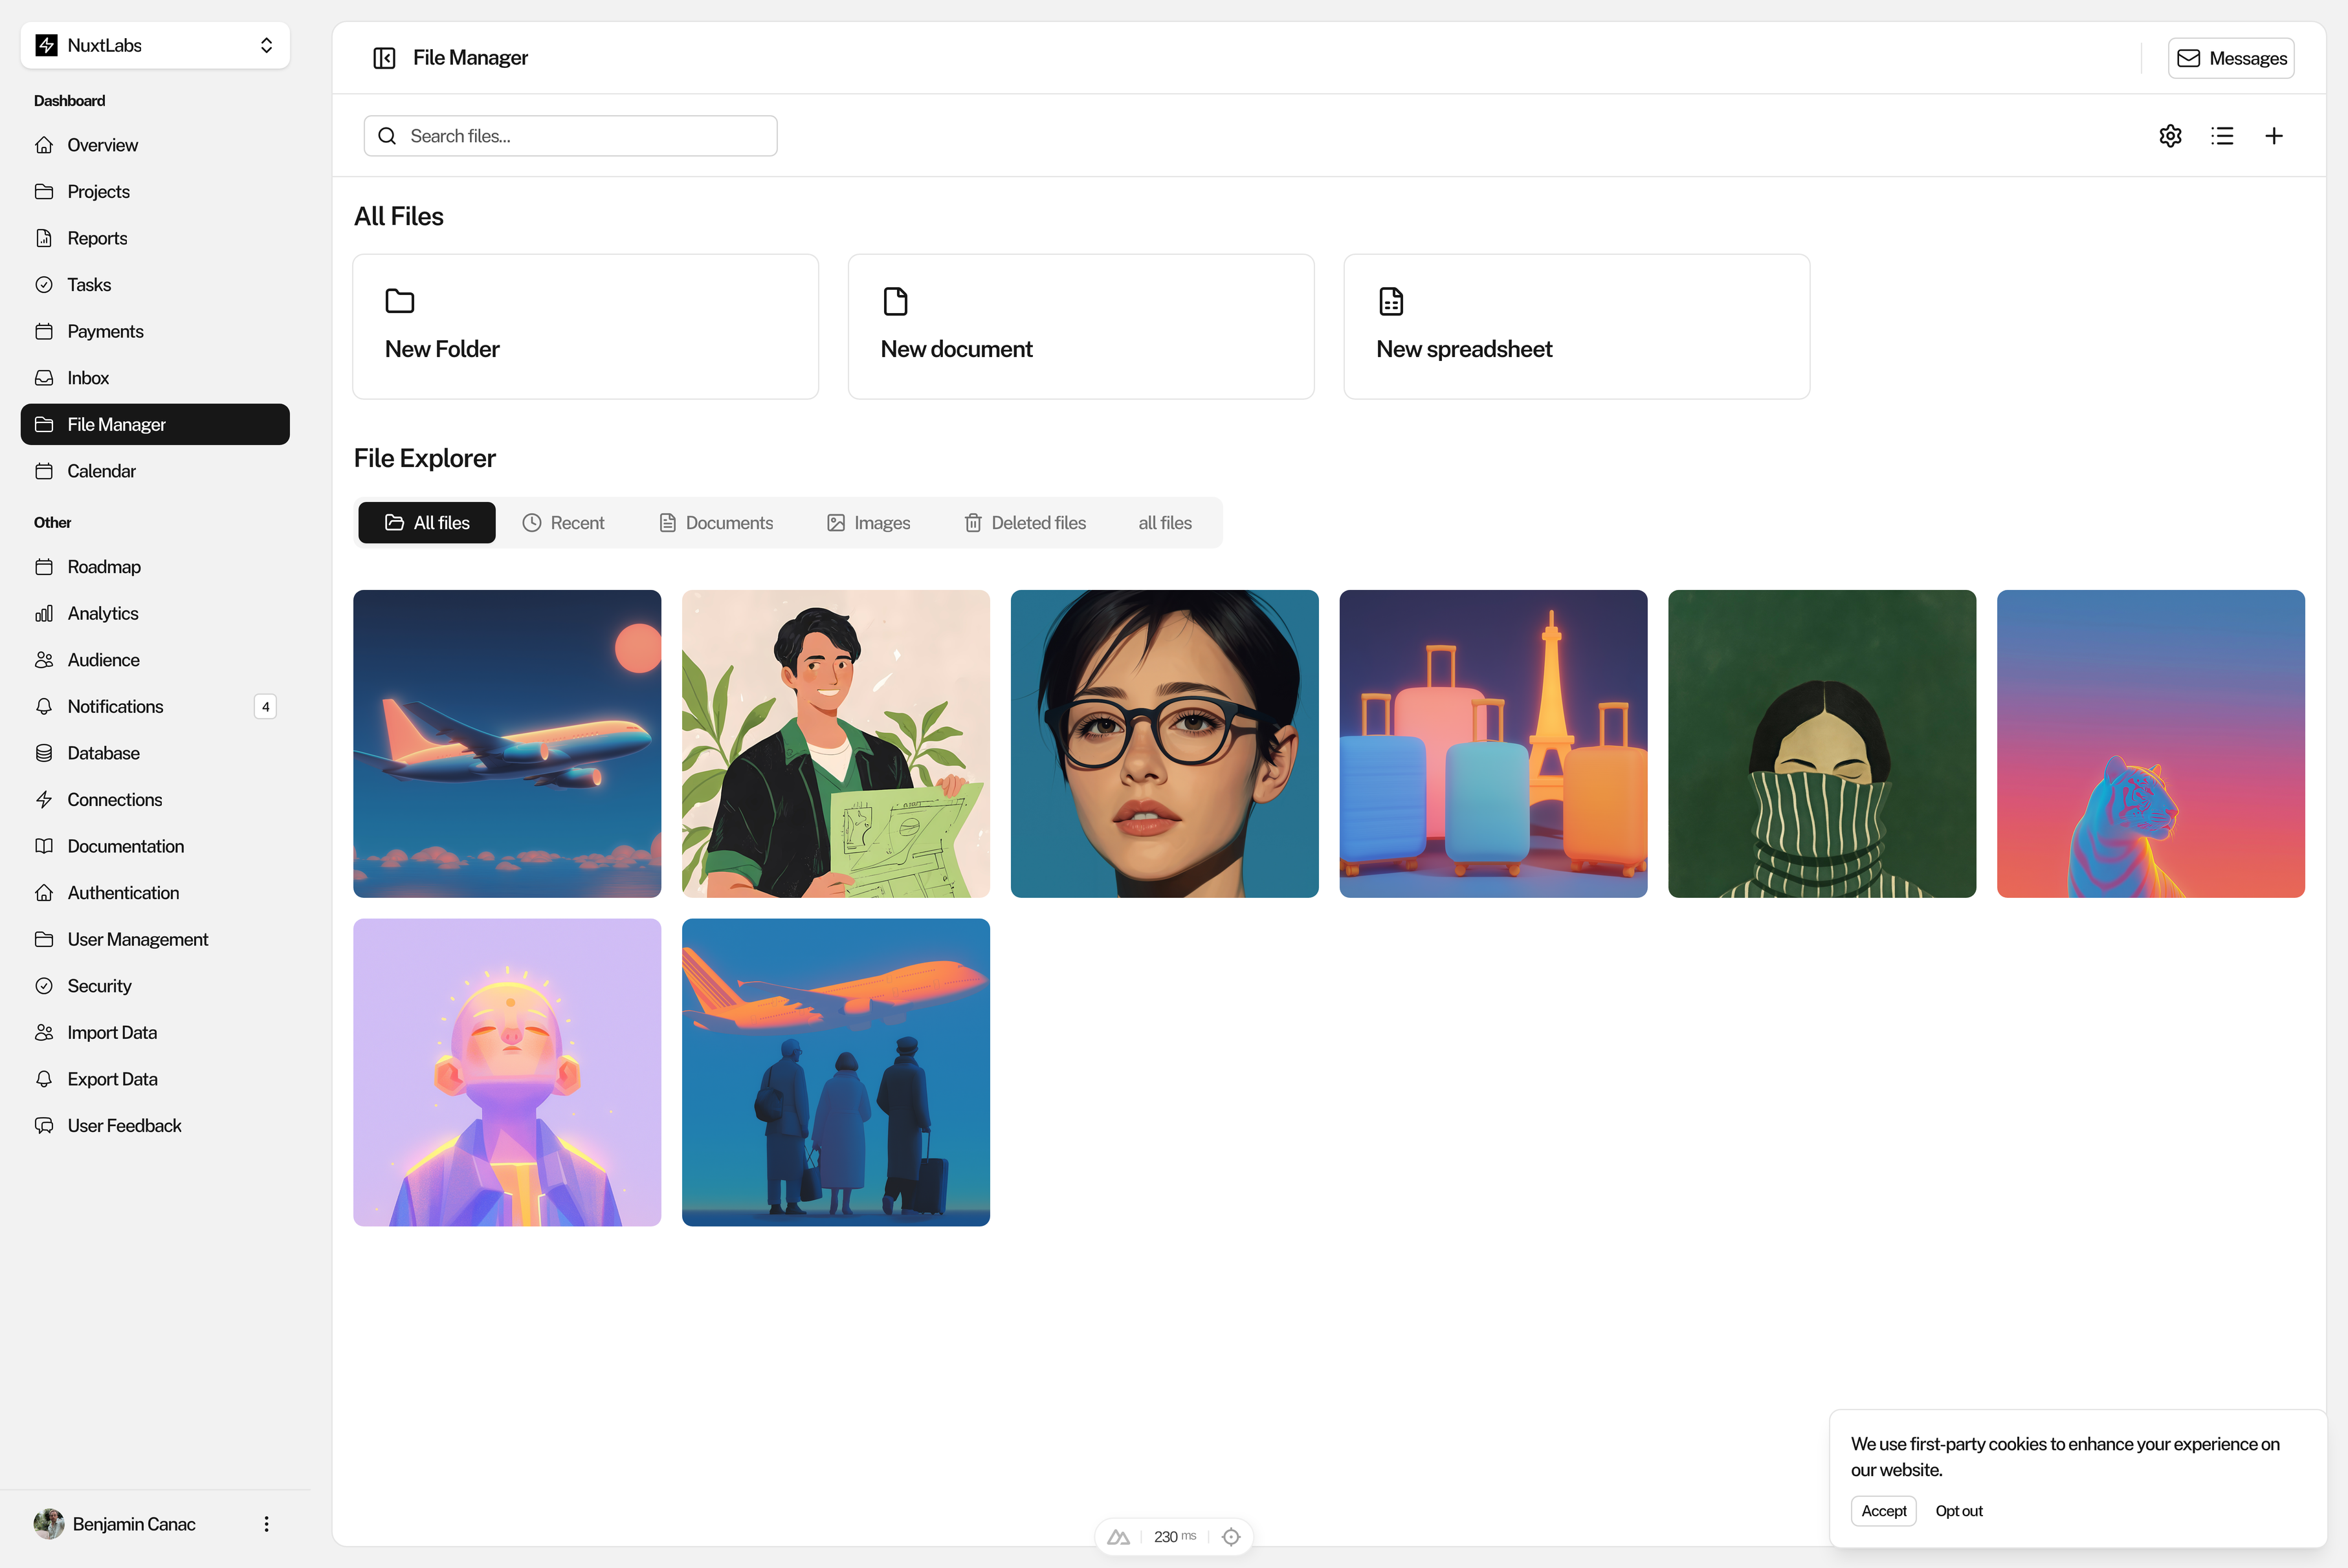Open the Images tab

869,523
